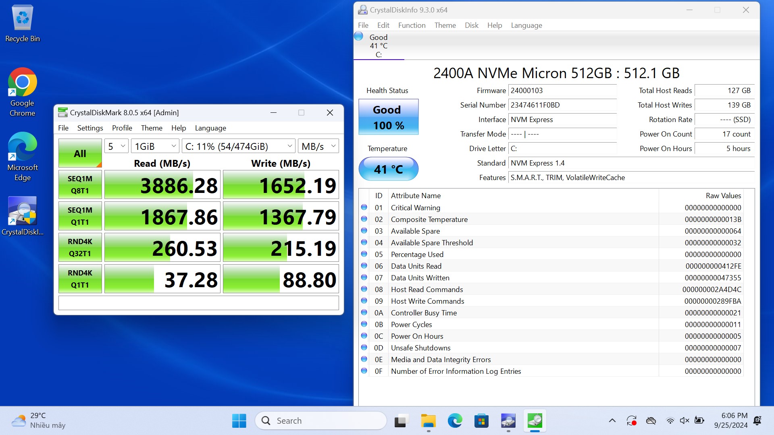The height and width of the screenshot is (435, 774).
Task: Click the blue status circle for drive C:
Action: coord(358,36)
